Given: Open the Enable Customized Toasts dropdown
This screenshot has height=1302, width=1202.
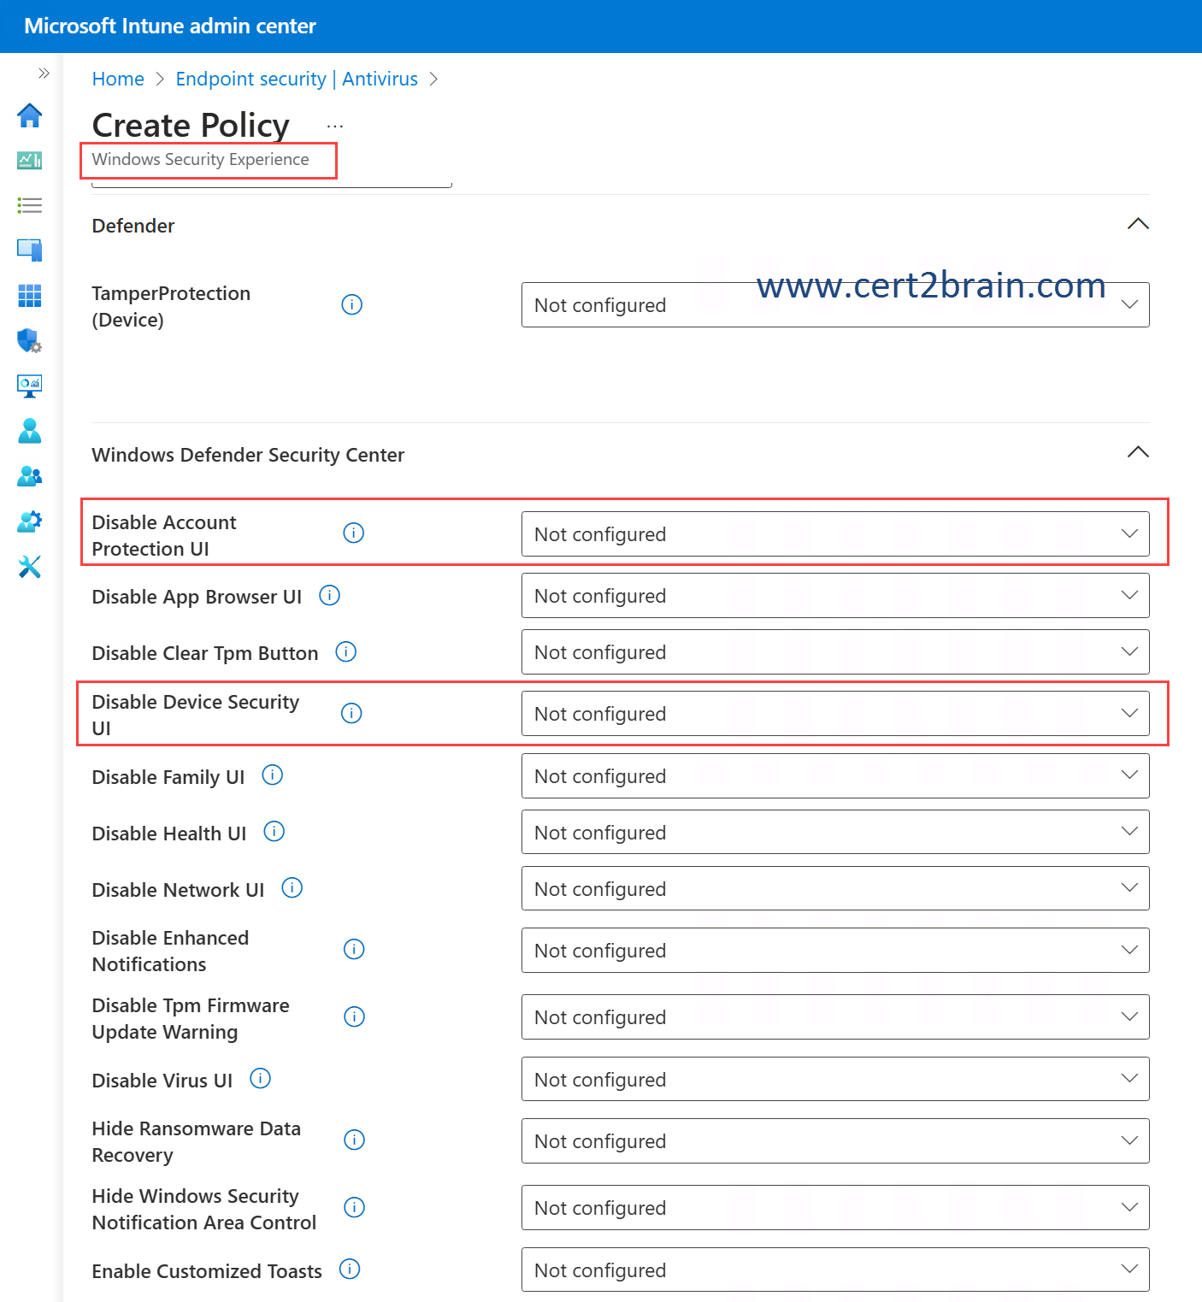Looking at the screenshot, I should 835,1270.
